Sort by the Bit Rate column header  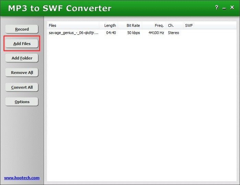[x=130, y=25]
